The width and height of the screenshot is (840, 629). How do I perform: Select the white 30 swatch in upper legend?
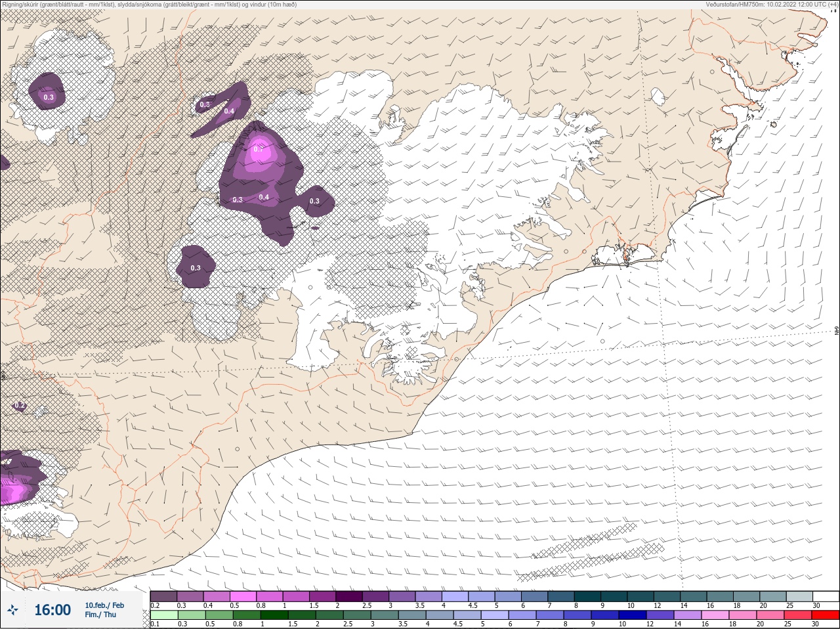[826, 596]
